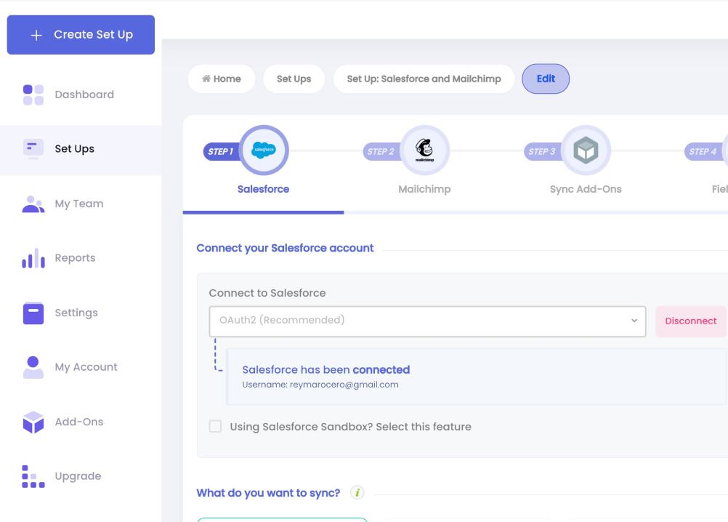Open the OAuth2 (Recommended) dropdown
The image size is (728, 522).
tap(427, 321)
